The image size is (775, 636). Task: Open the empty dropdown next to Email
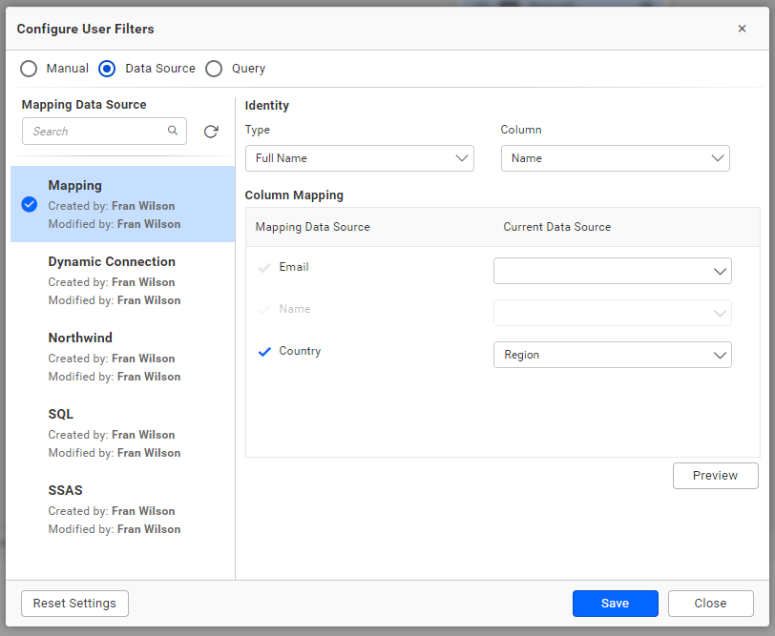tap(612, 271)
